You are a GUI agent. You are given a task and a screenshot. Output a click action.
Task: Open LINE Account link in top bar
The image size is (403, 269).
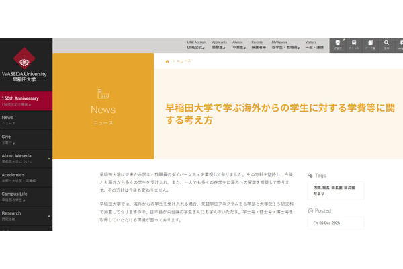point(196,45)
